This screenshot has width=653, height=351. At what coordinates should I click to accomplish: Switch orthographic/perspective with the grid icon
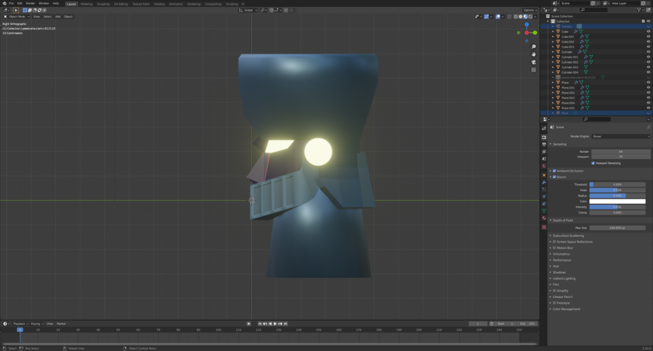pyautogui.click(x=533, y=69)
